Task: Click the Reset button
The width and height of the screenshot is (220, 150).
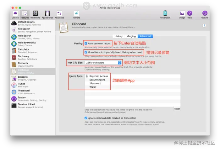Action: coord(177,109)
